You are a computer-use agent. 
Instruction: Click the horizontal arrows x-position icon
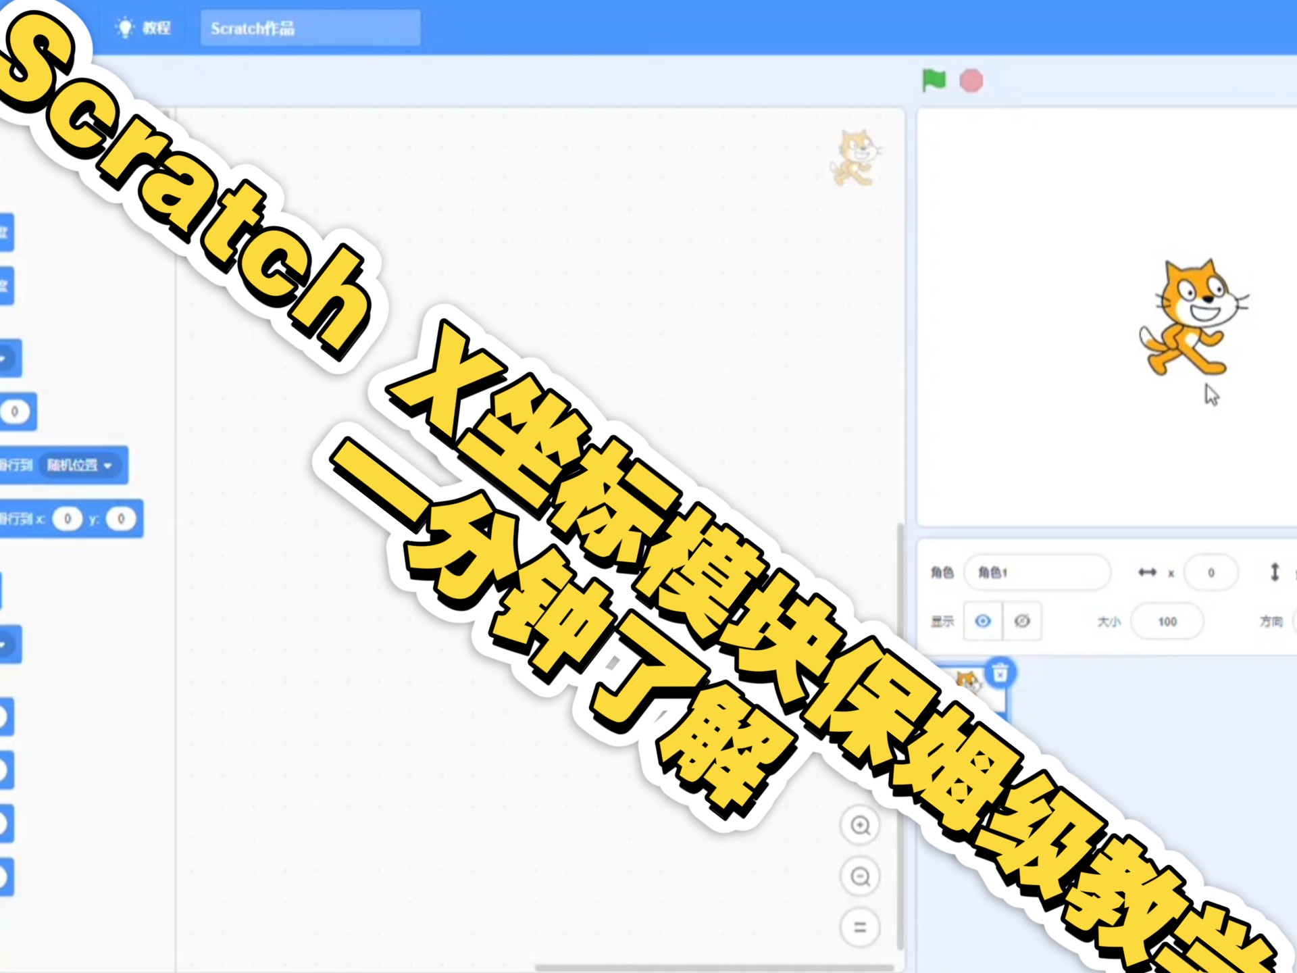1147,572
